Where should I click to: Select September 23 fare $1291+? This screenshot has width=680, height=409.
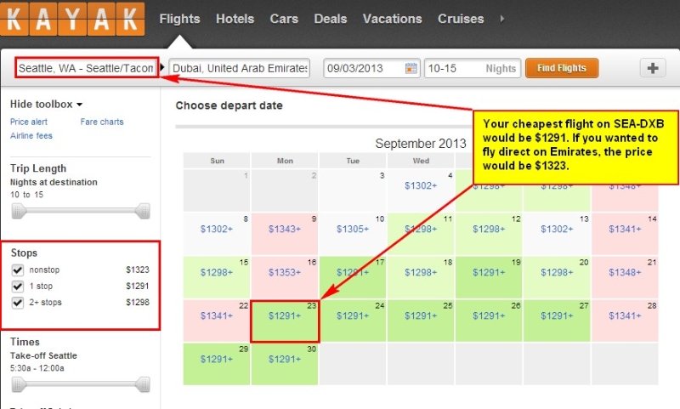285,315
